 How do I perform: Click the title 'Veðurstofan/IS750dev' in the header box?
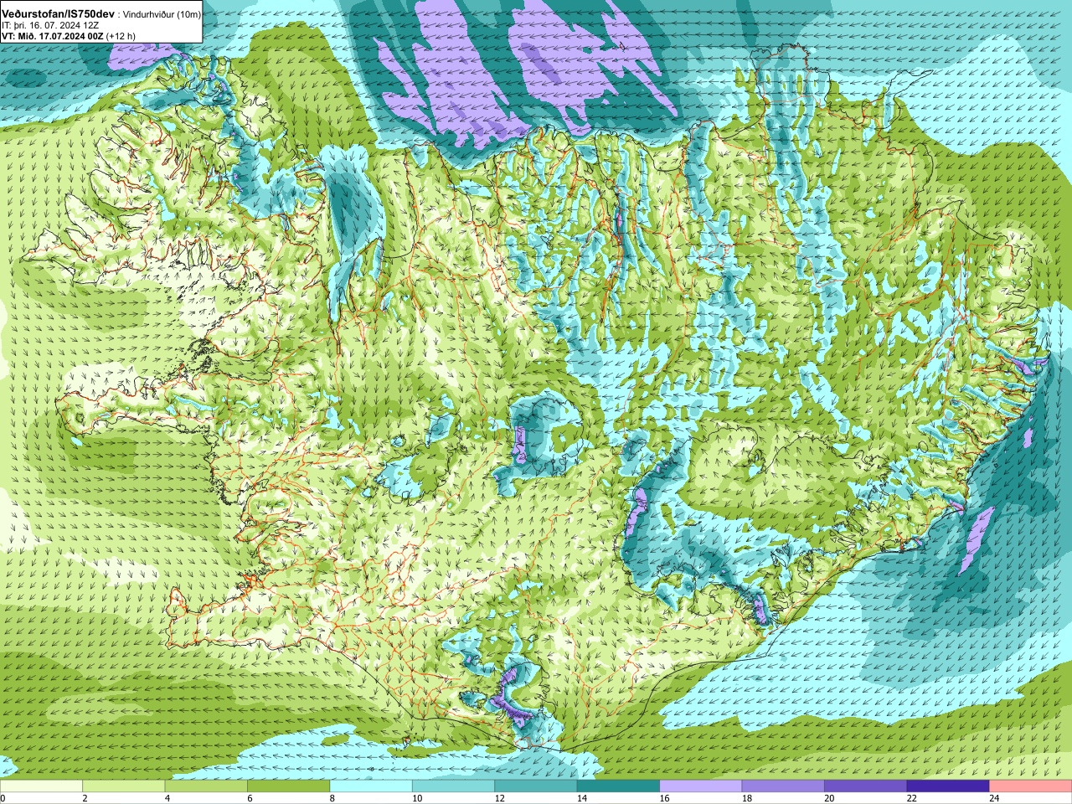59,14
